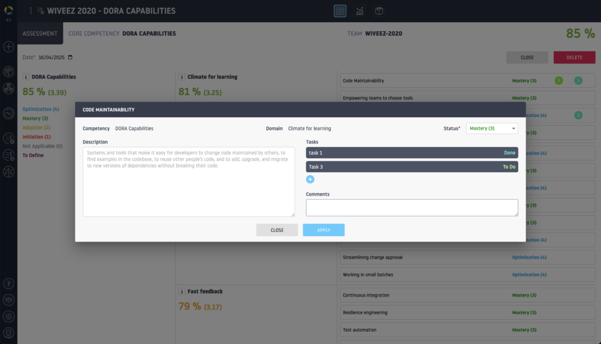Click the three-dot menu beside the page title
The width and height of the screenshot is (601, 344).
(31, 11)
